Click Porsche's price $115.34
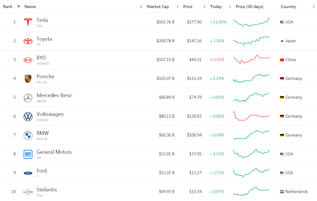 (194, 78)
